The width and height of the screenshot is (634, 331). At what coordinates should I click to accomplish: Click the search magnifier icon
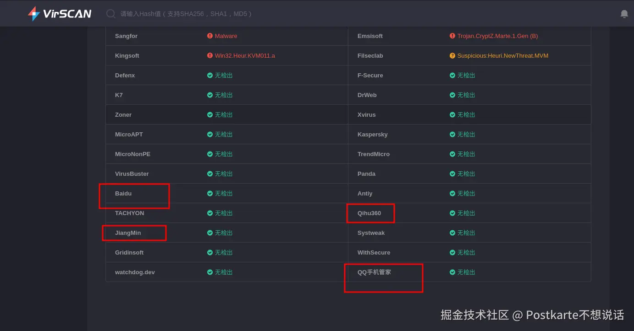(110, 14)
